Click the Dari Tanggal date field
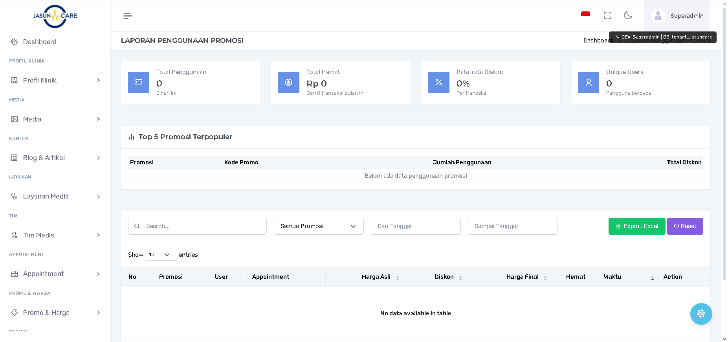This screenshot has height=342, width=728. 415,226
